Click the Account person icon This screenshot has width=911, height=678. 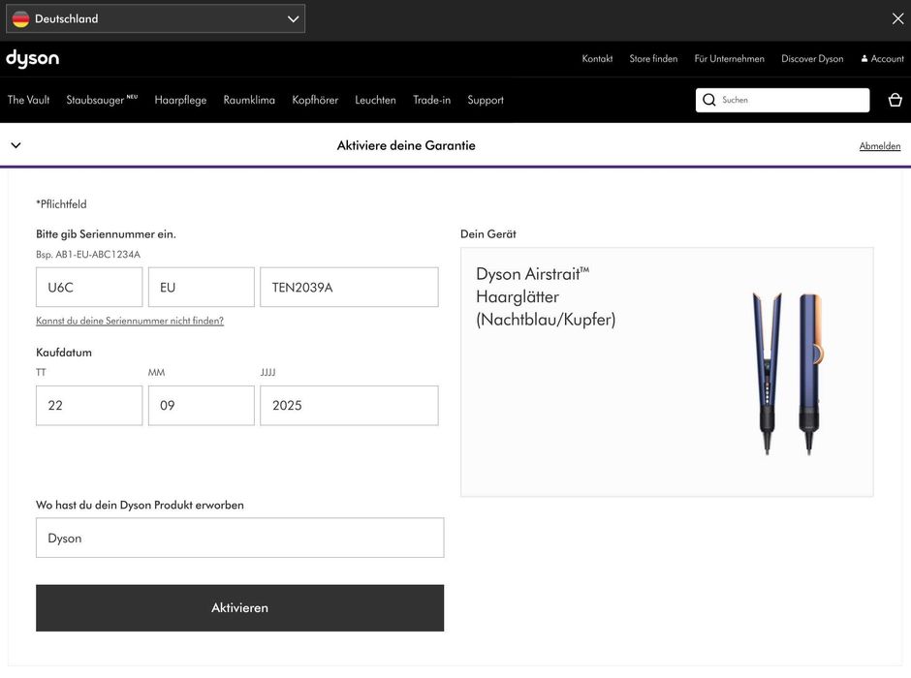[864, 59]
